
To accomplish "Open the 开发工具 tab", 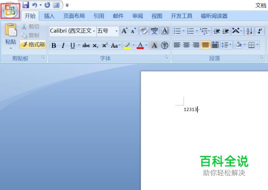I will tap(181, 16).
